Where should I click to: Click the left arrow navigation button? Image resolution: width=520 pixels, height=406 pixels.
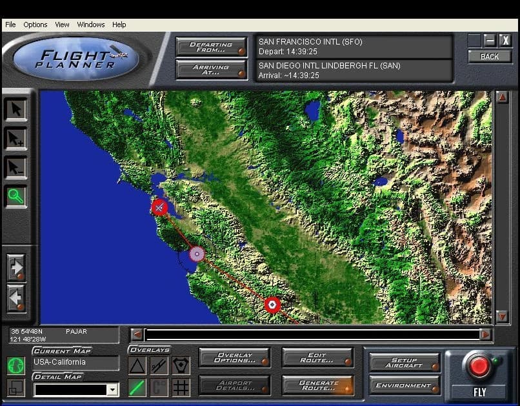click(16, 298)
